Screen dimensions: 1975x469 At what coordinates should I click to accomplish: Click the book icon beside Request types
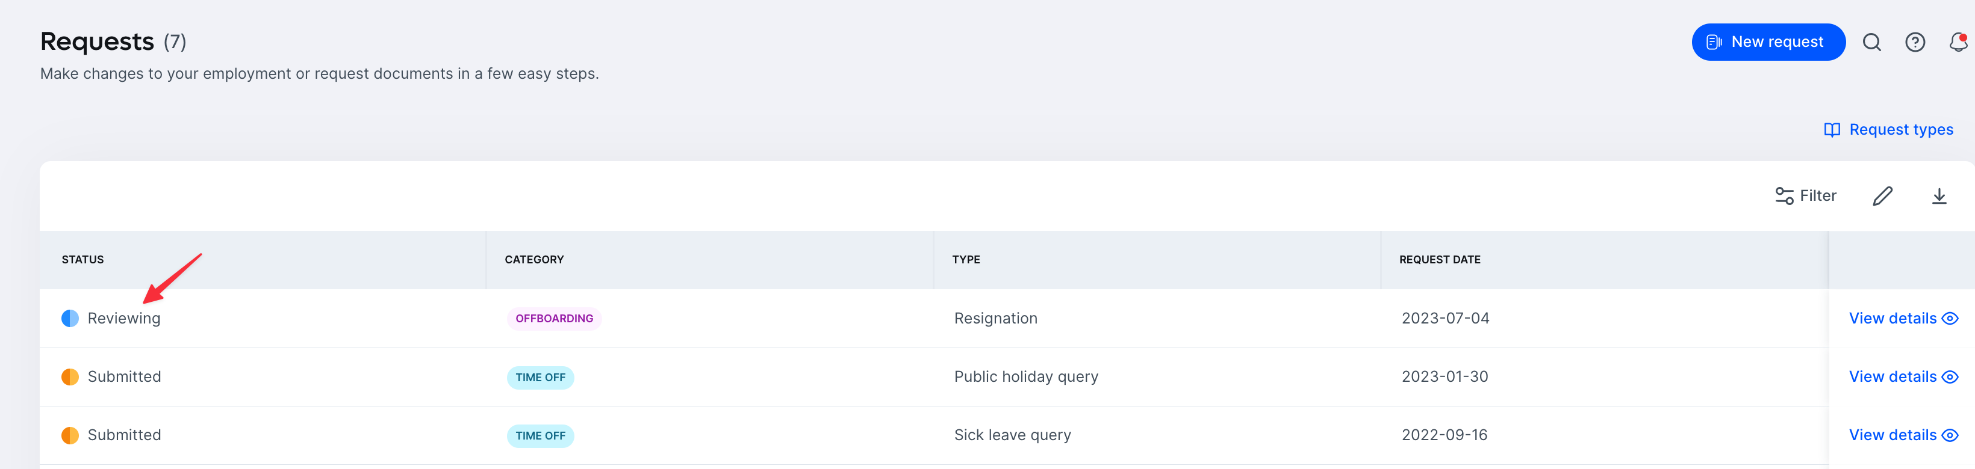(1831, 130)
